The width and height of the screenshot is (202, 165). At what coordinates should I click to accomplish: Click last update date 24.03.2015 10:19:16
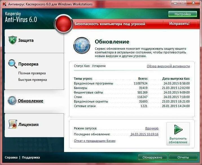(x=144, y=134)
